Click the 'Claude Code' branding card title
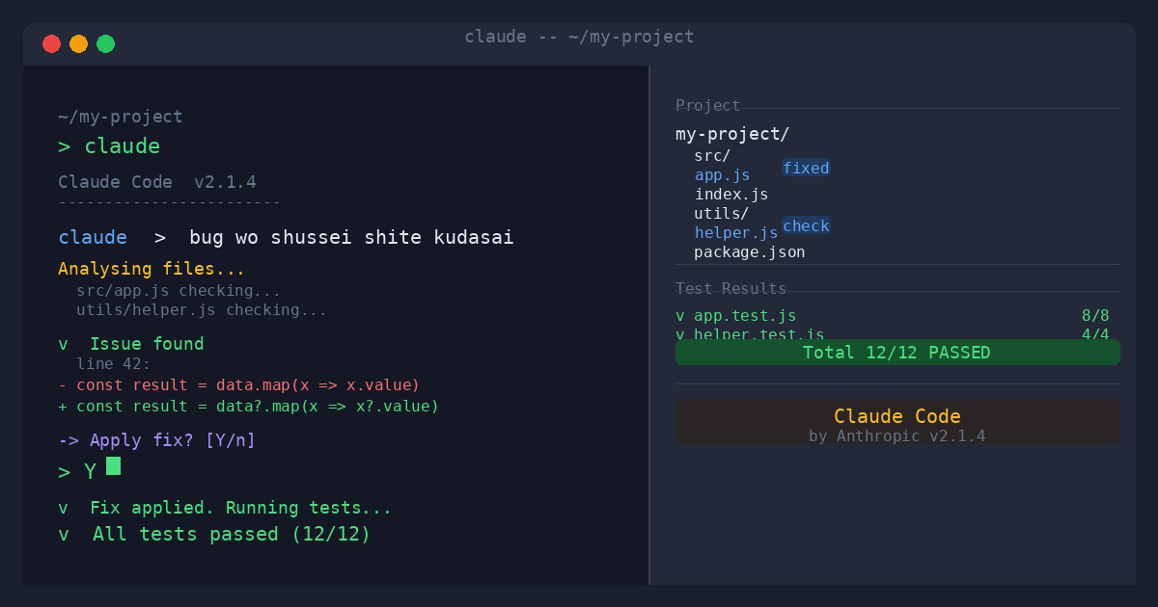This screenshot has height=607, width=1158. coord(897,416)
